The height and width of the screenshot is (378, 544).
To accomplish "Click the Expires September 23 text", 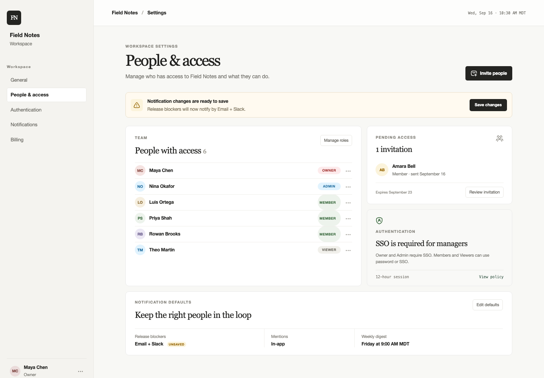I will [x=394, y=192].
